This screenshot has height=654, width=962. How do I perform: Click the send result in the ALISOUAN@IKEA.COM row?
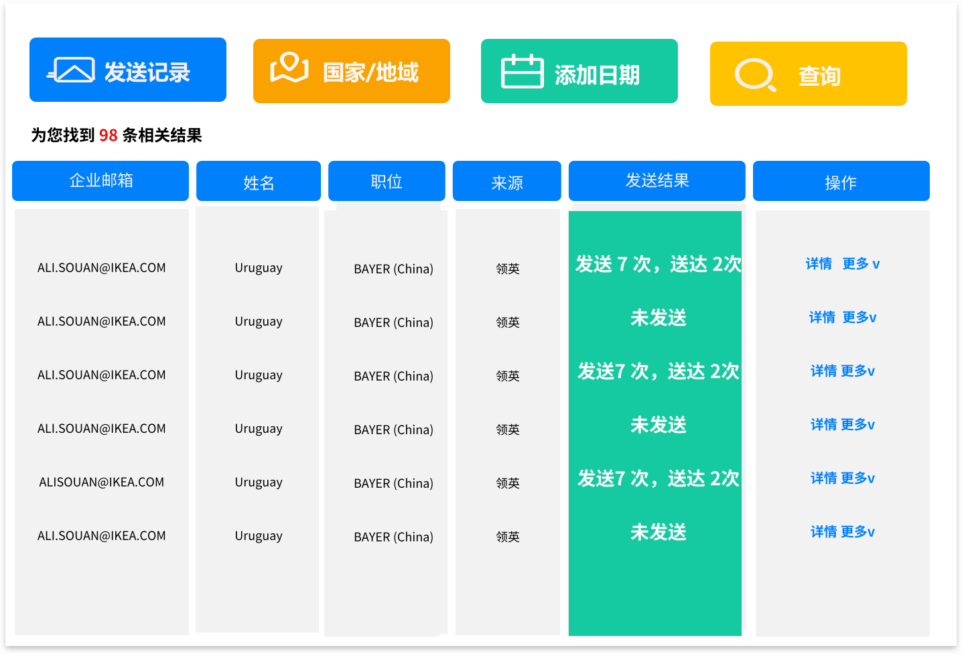[659, 478]
